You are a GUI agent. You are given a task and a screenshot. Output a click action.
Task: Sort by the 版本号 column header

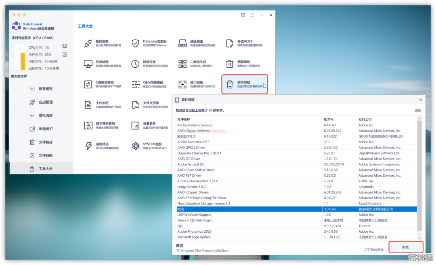[340, 119]
